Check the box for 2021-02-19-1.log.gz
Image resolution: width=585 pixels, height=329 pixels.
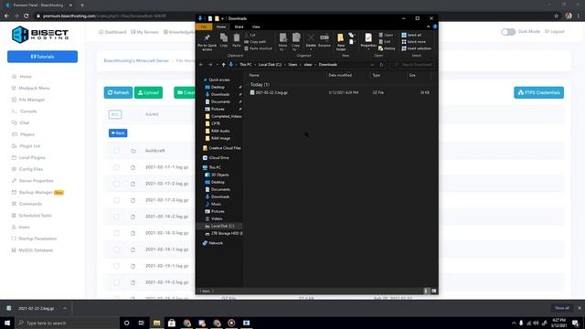tap(116, 266)
